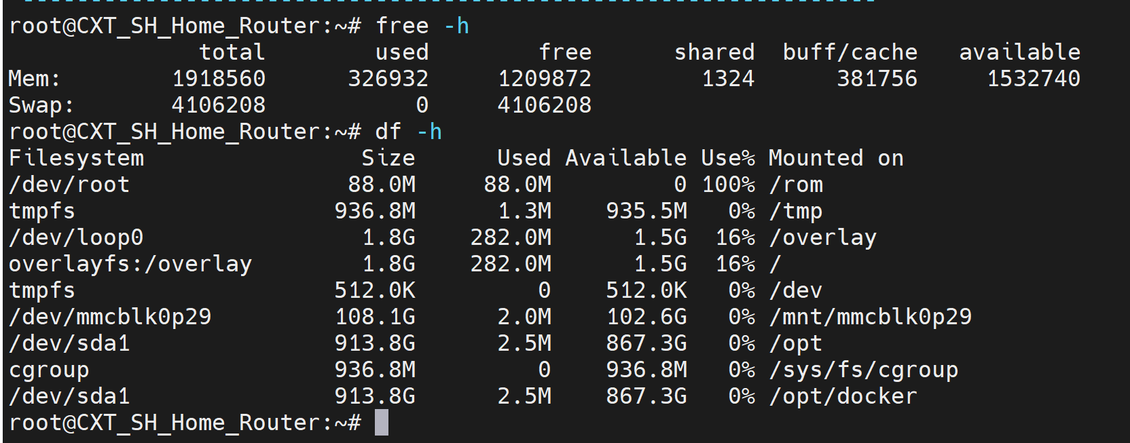Click the 102.6G available value

pyautogui.click(x=646, y=317)
